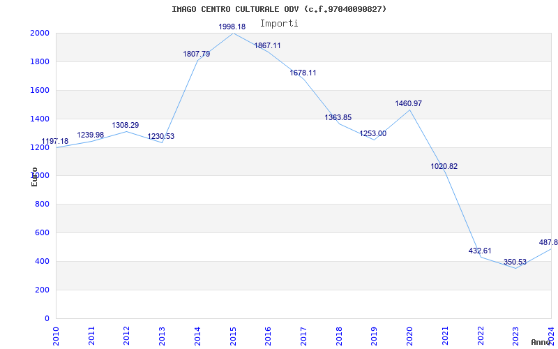Click the x-axis year 2013

tap(162, 336)
